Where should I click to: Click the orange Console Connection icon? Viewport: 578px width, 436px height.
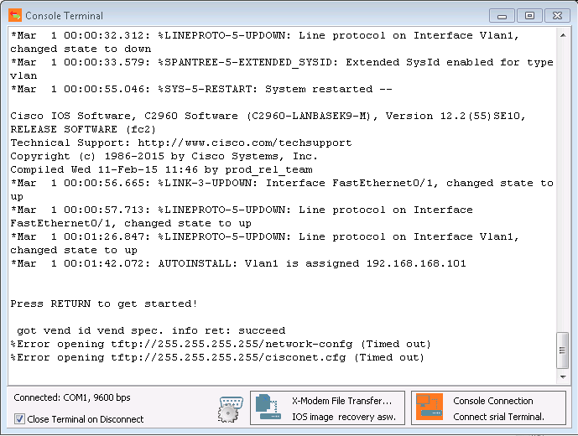pos(429,407)
